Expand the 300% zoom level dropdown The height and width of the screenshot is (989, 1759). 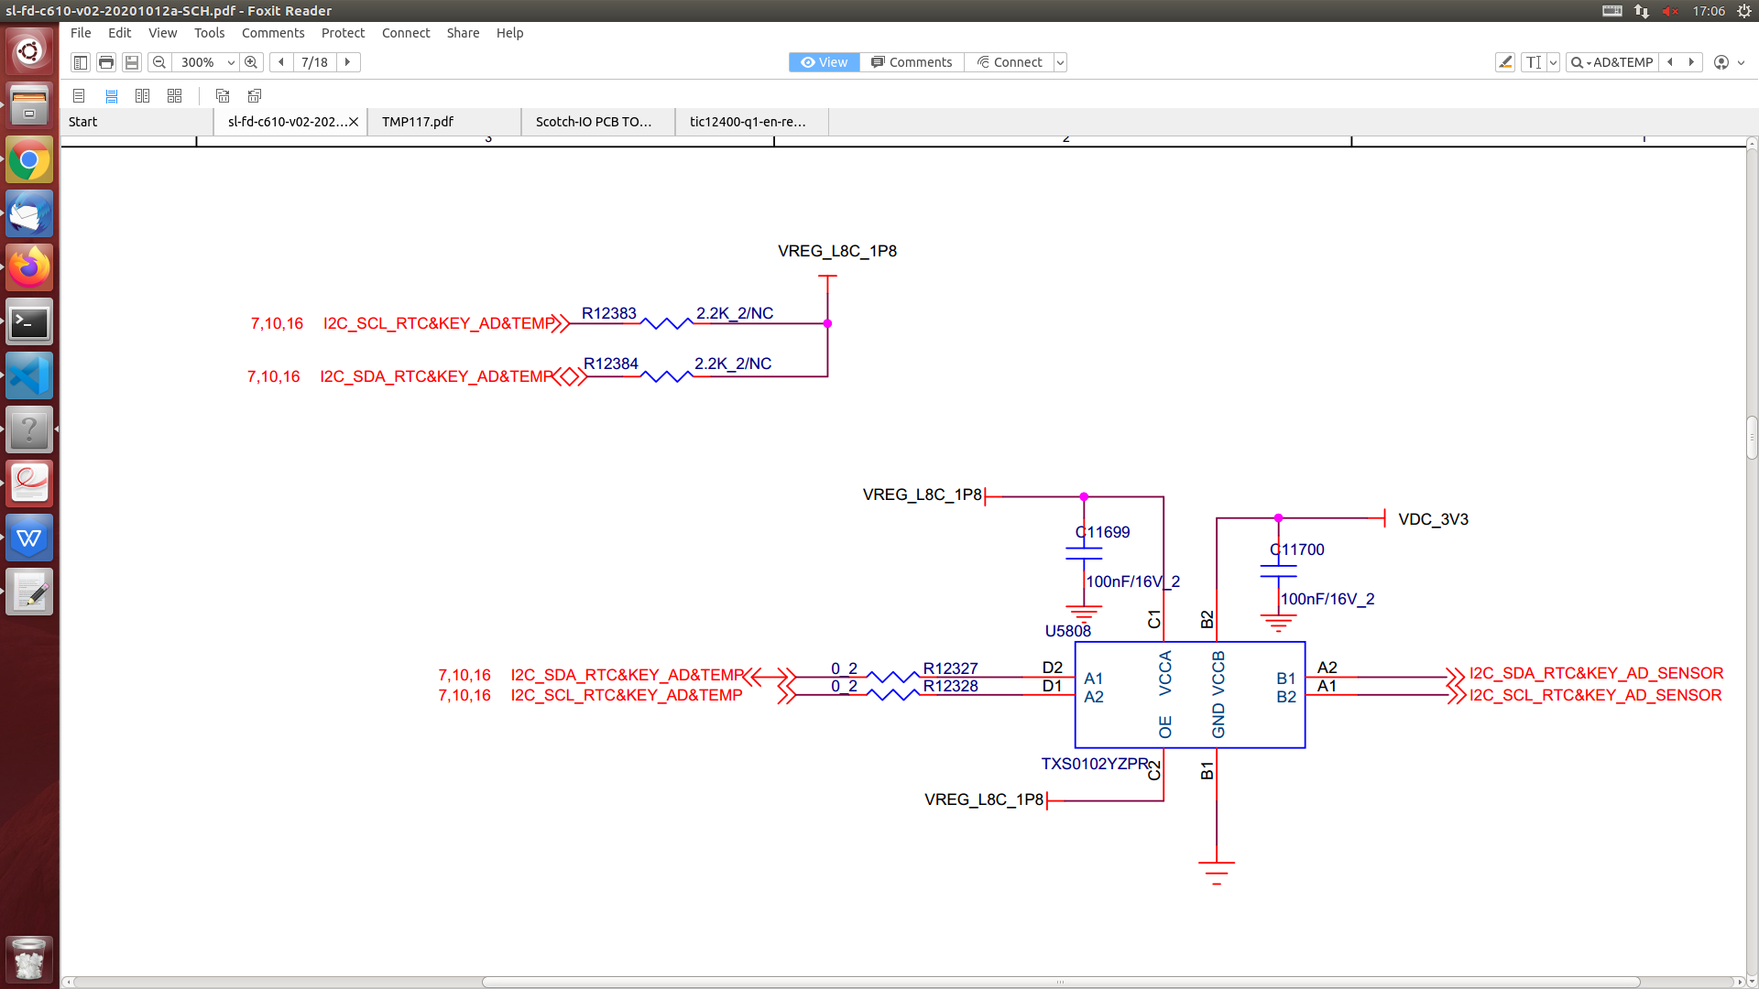[x=231, y=62]
